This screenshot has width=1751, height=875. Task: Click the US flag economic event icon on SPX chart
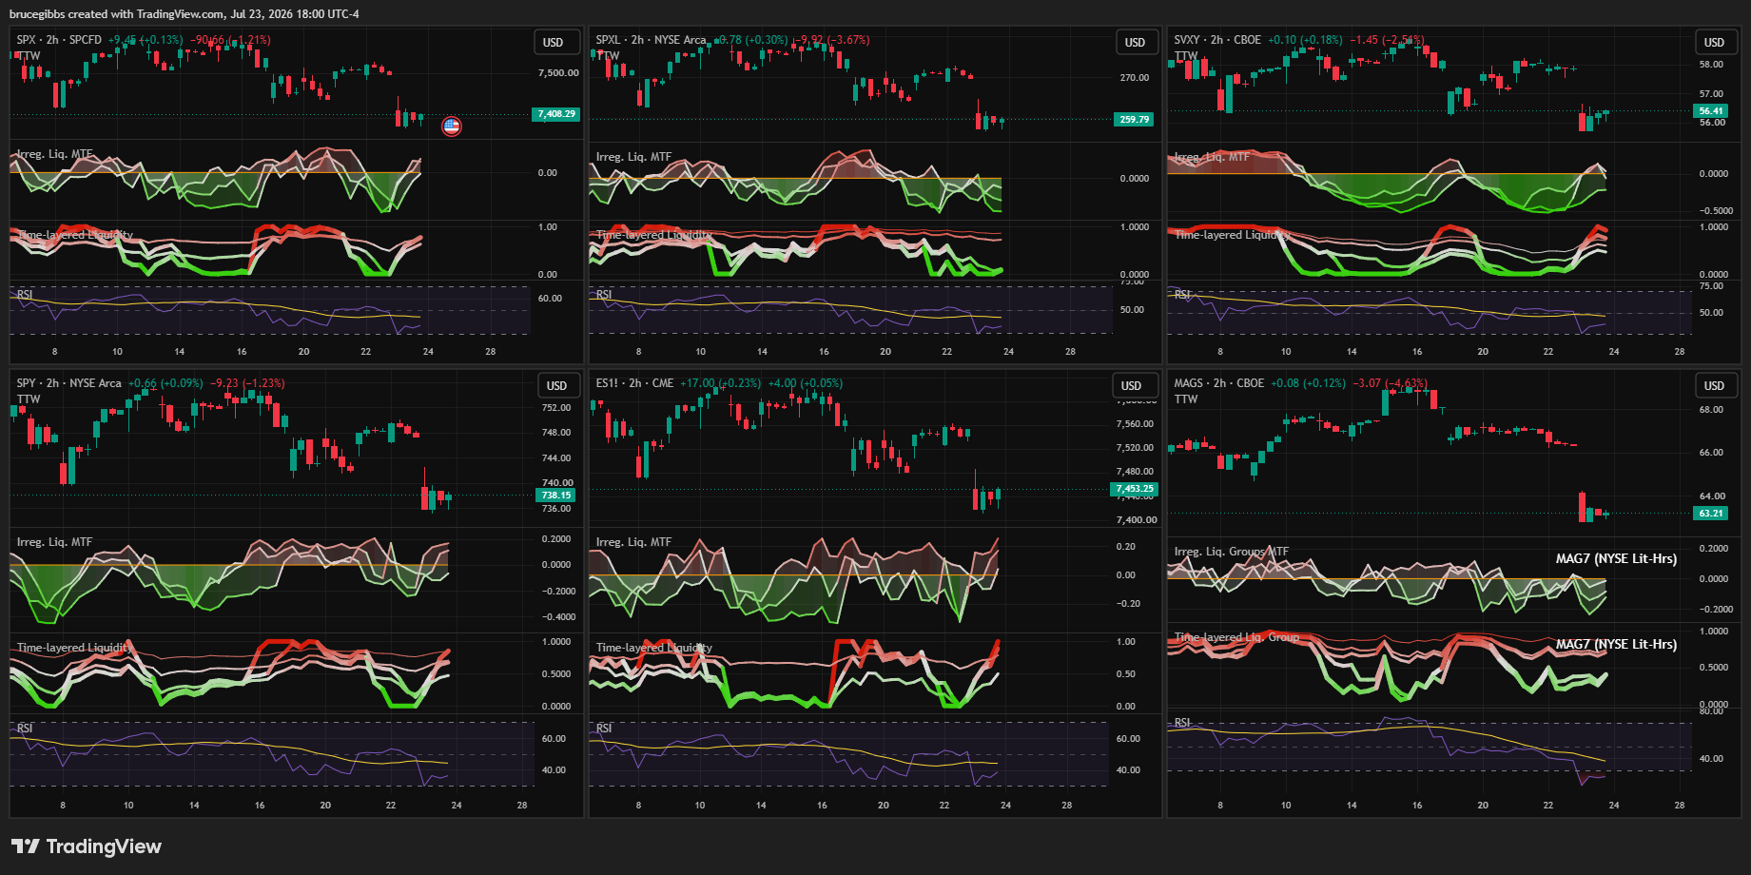(452, 126)
